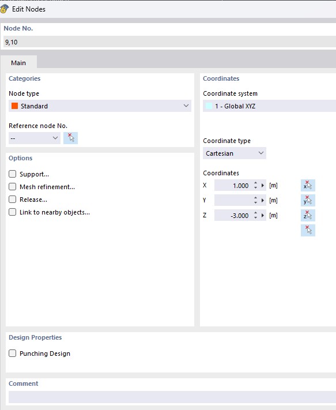The height and width of the screenshot is (410, 336).
Task: Open the Cartesian coordinate type dropdown
Action: coord(235,153)
